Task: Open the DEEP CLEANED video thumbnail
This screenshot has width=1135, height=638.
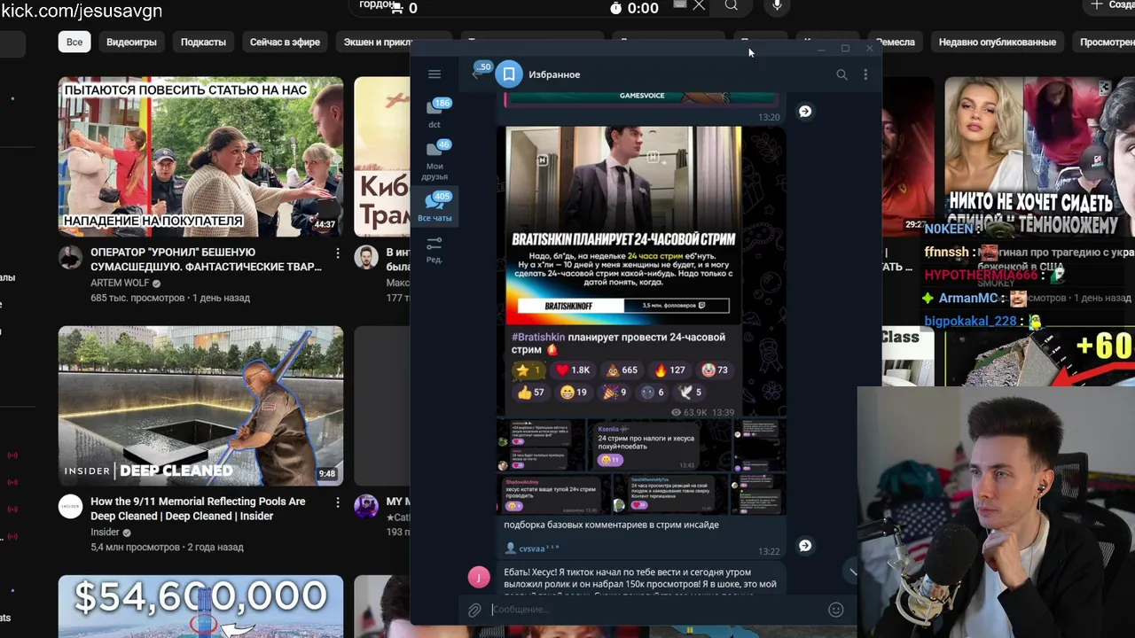Action: 200,406
